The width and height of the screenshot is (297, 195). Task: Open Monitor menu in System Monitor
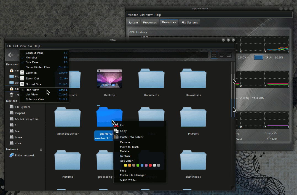coord(133,15)
